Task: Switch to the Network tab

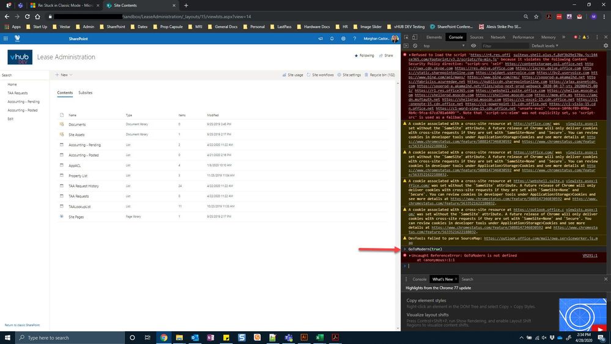Action: click(498, 37)
